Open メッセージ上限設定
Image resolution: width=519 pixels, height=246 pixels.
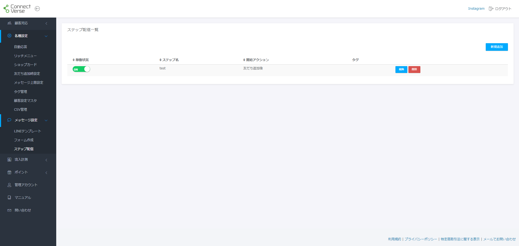(x=29, y=82)
